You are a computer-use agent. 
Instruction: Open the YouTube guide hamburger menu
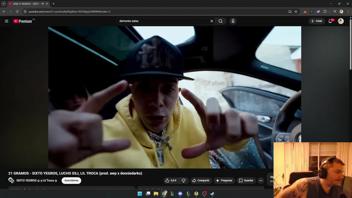pyautogui.click(x=7, y=21)
